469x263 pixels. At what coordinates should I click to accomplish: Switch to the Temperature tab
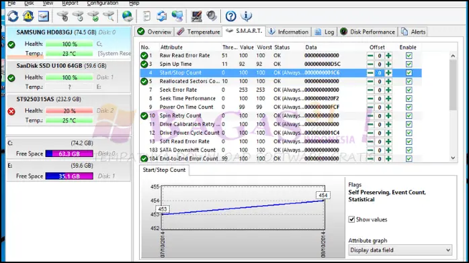198,32
